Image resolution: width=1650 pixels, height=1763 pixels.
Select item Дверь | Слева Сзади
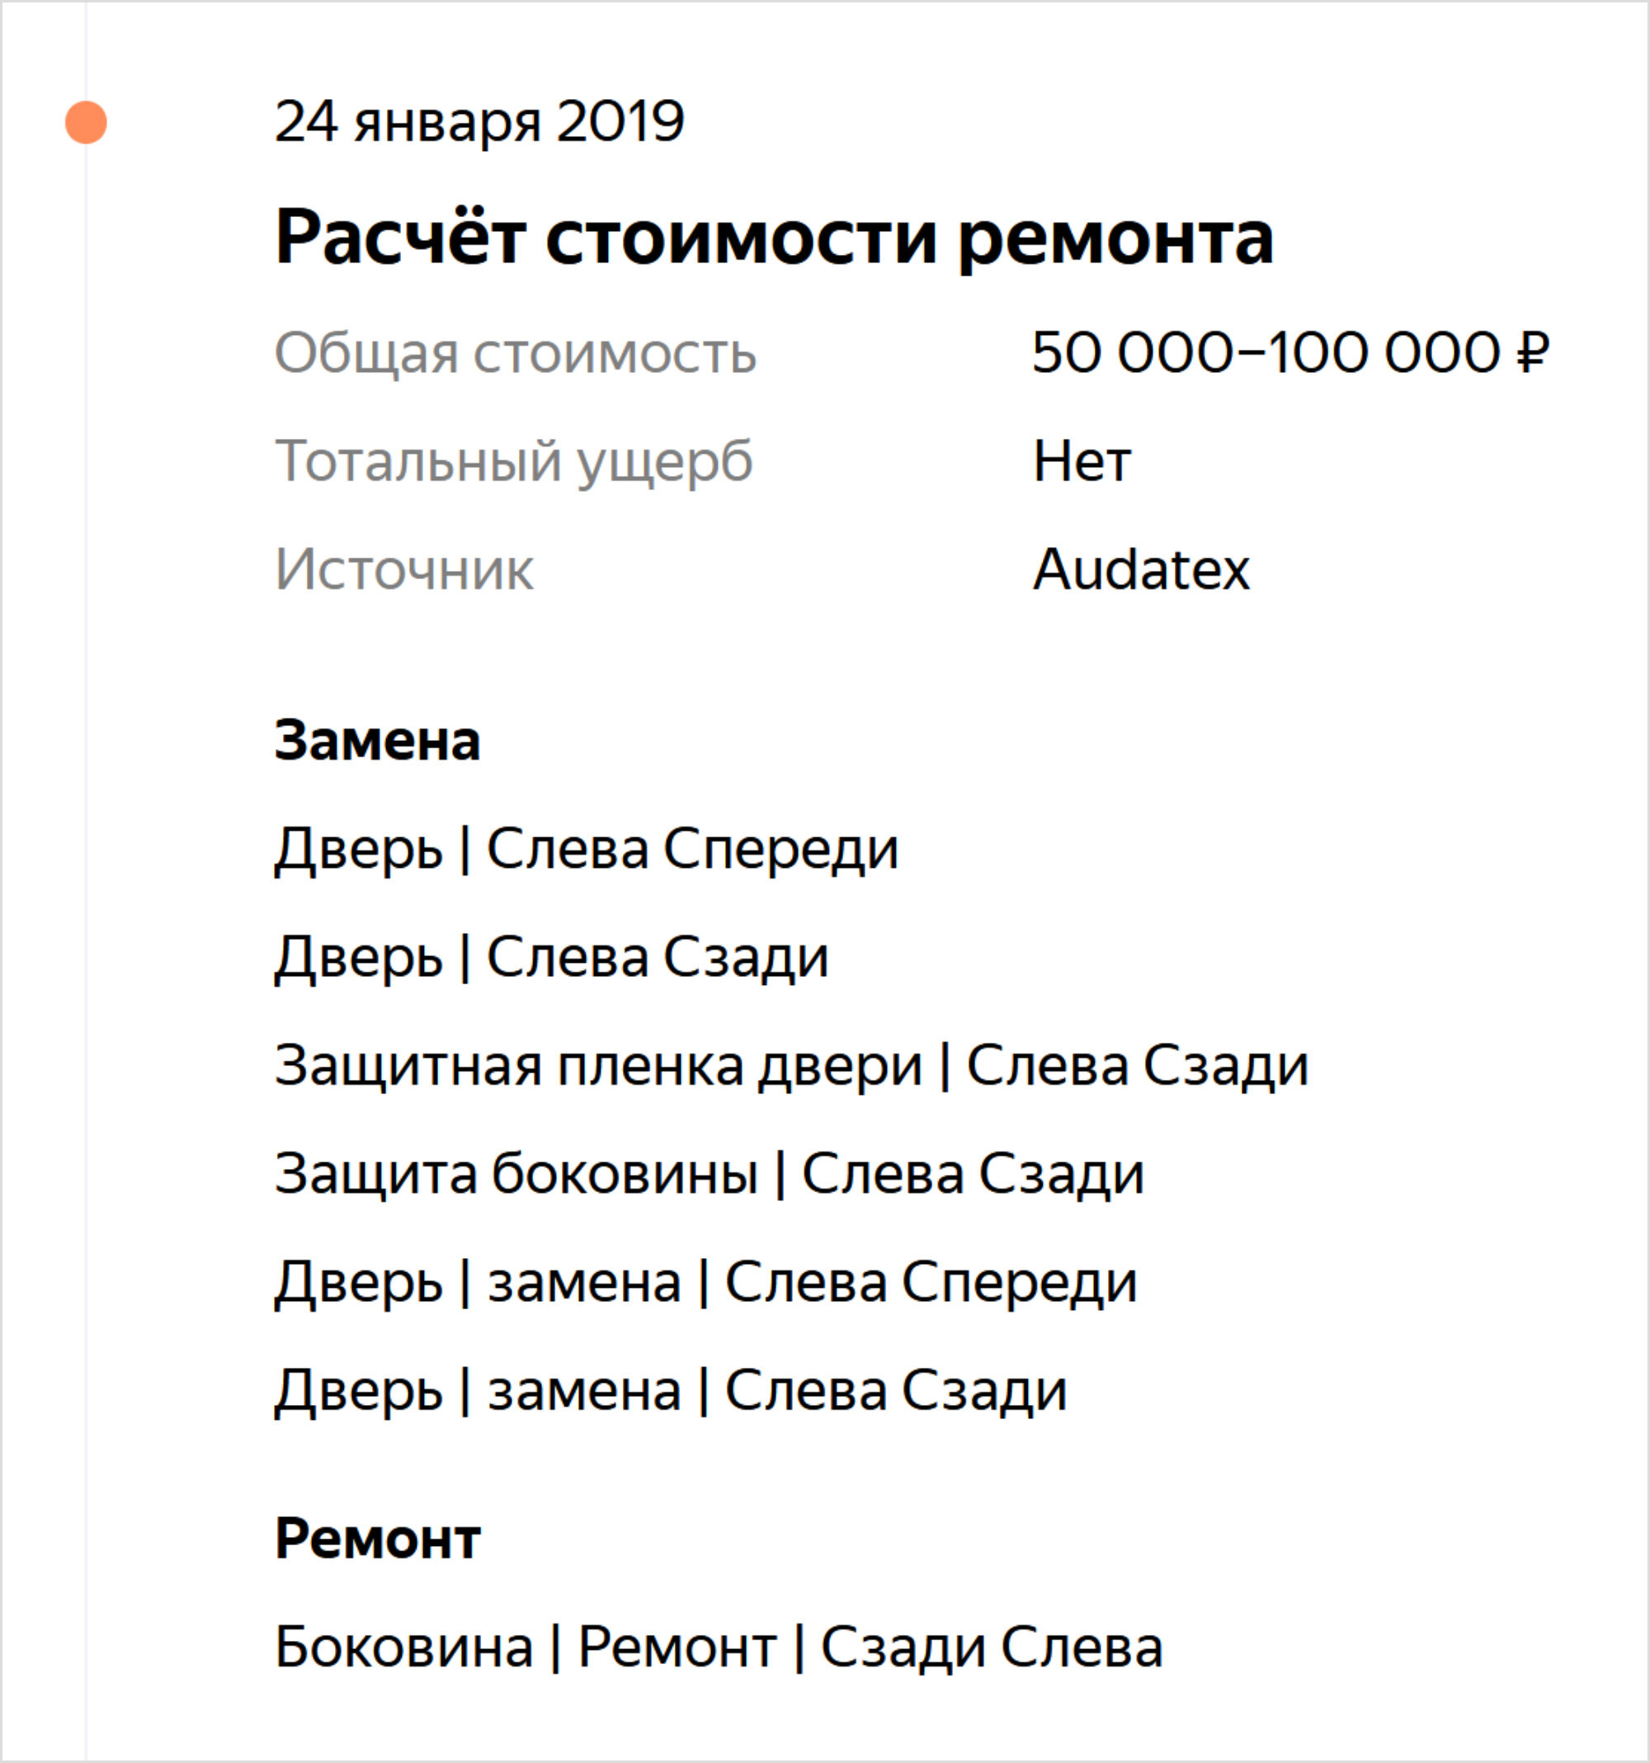point(551,957)
